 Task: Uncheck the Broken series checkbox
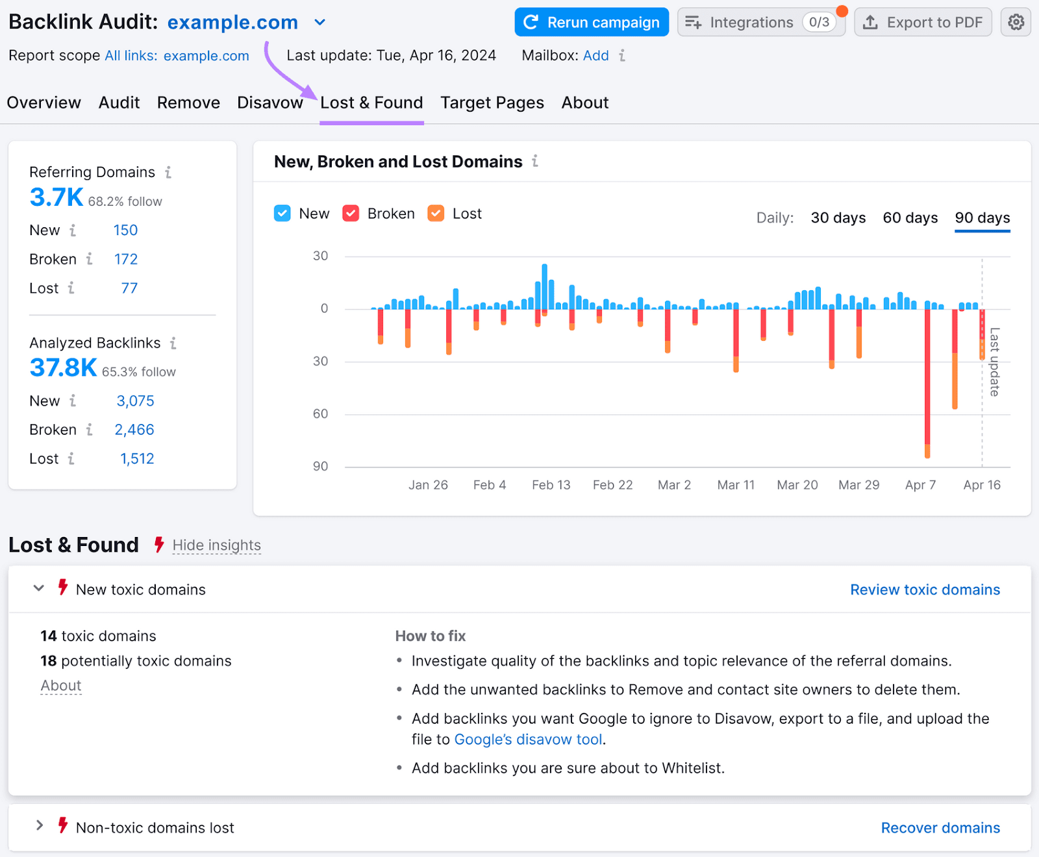(x=351, y=213)
